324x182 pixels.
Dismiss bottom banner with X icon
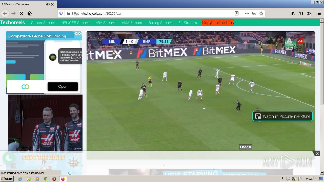[x=317, y=154]
